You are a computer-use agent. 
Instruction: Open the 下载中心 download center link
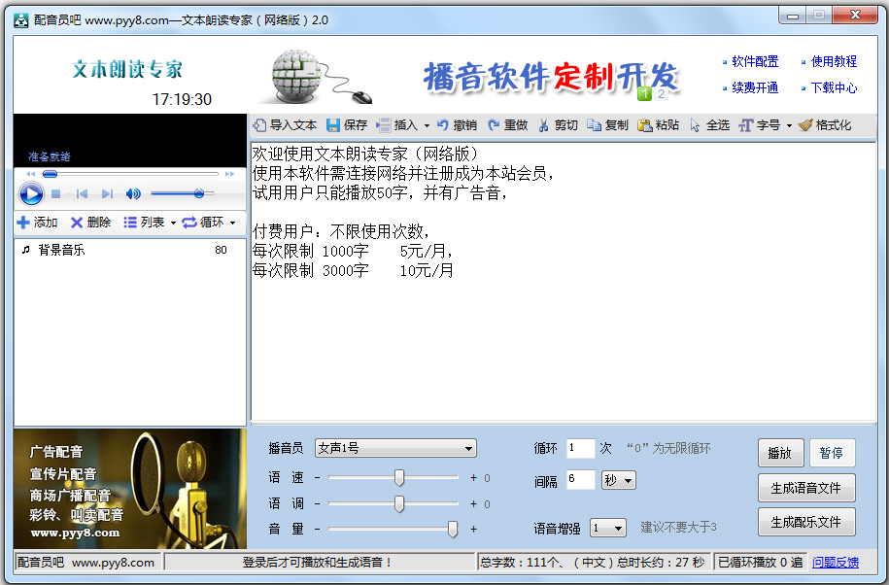pos(834,87)
